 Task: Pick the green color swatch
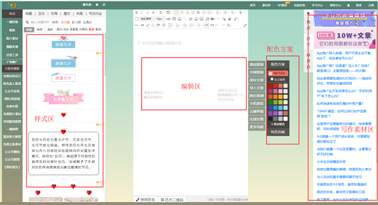(270, 102)
